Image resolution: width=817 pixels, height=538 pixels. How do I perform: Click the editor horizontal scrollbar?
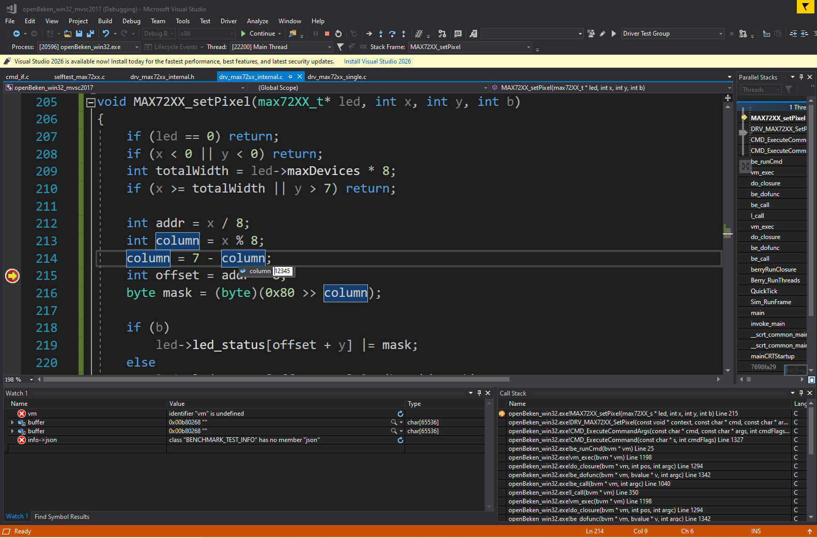click(276, 379)
